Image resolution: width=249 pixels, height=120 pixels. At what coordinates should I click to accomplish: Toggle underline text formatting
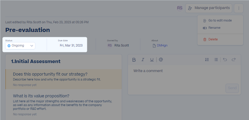pyautogui.click(x=152, y=60)
